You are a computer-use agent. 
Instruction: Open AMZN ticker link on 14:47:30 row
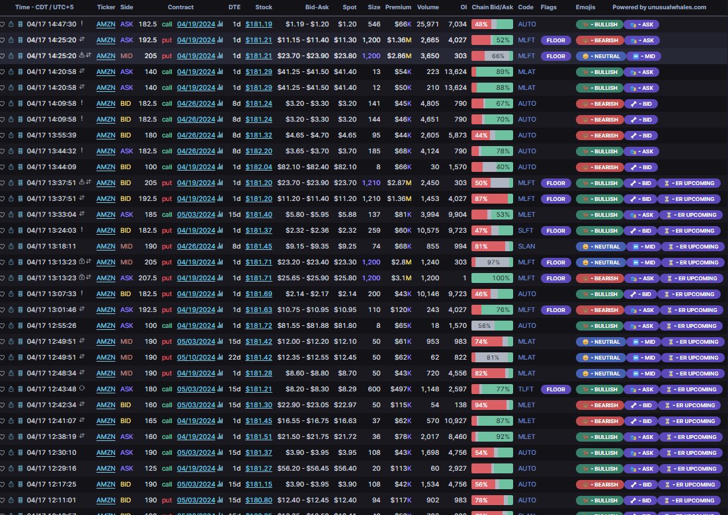point(106,24)
